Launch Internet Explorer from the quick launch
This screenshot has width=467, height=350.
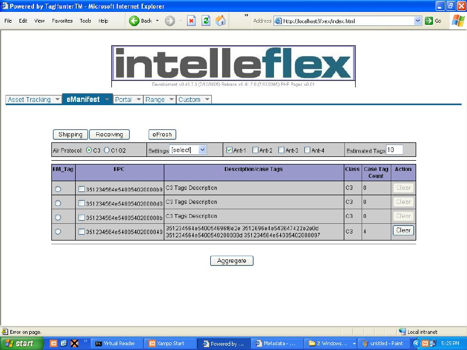pos(64,344)
